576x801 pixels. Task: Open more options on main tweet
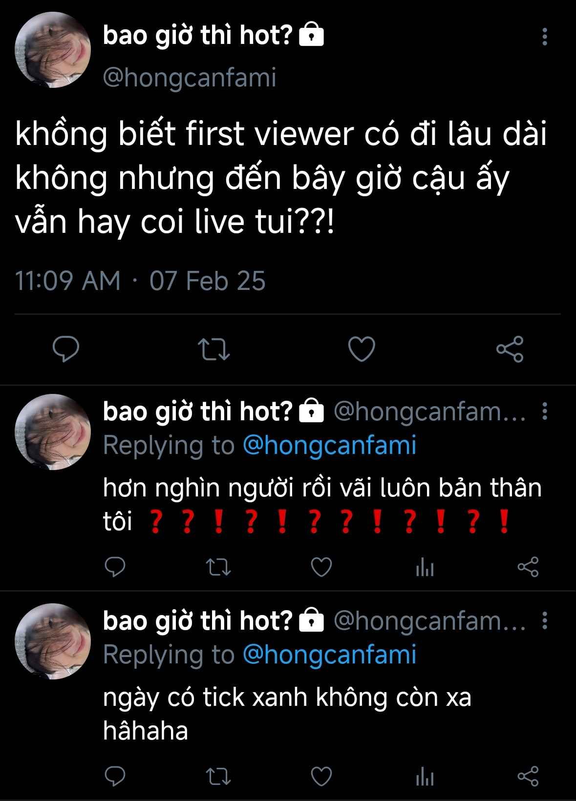click(x=545, y=37)
